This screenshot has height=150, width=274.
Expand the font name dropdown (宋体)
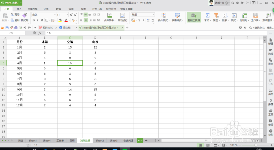pos(55,15)
